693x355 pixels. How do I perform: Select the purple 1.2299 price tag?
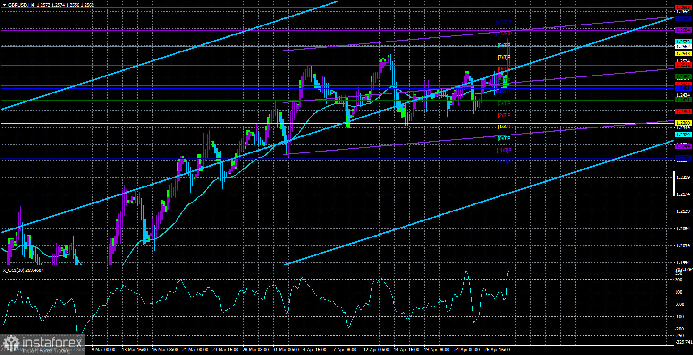pos(683,146)
